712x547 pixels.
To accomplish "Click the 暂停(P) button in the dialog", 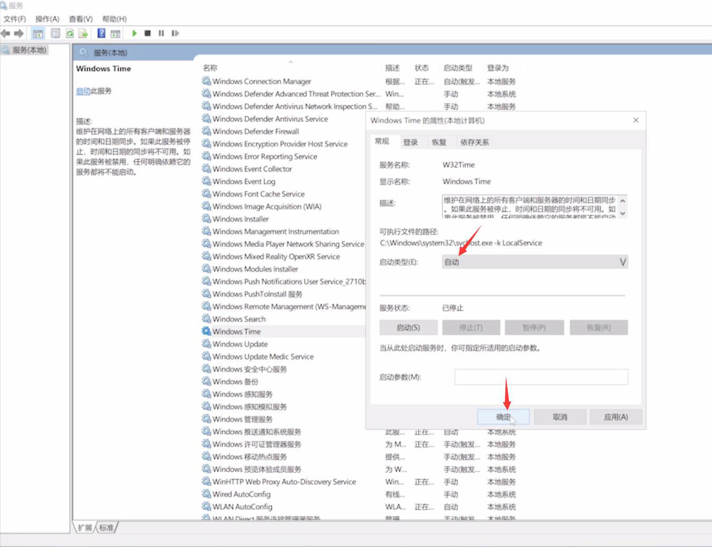I will click(534, 328).
